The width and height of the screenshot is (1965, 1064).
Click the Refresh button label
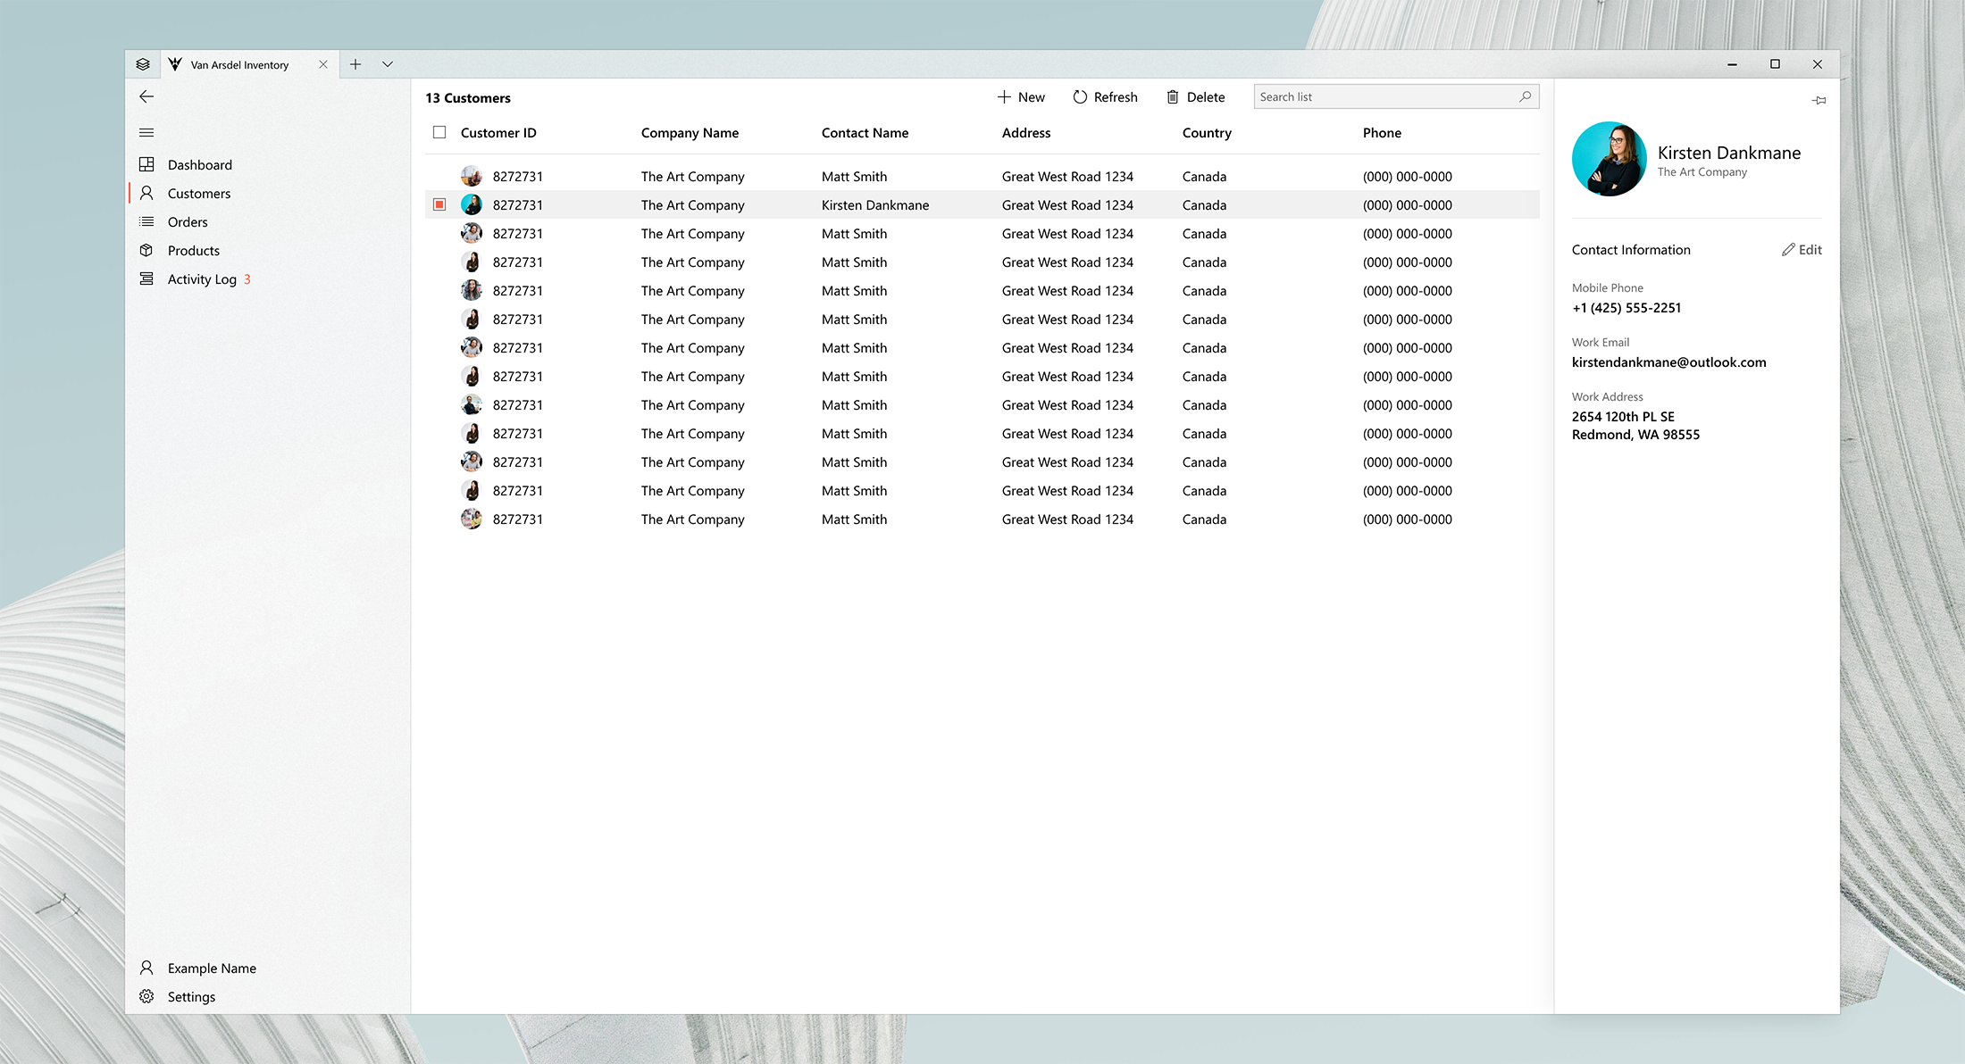point(1116,96)
